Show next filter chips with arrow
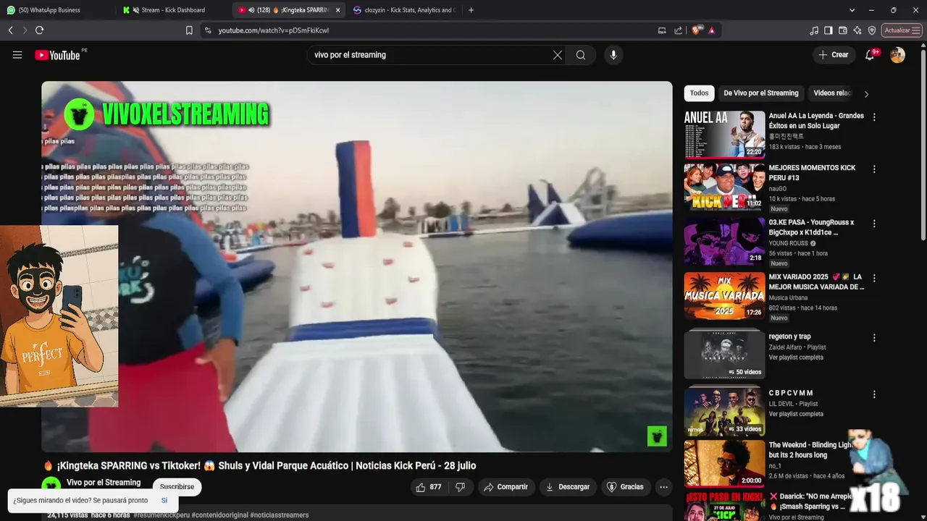The height and width of the screenshot is (521, 927). click(866, 93)
